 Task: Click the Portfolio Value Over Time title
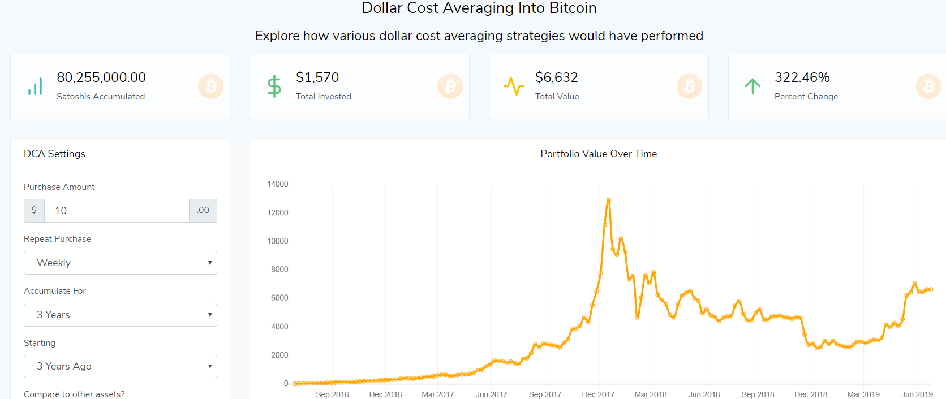pos(599,154)
